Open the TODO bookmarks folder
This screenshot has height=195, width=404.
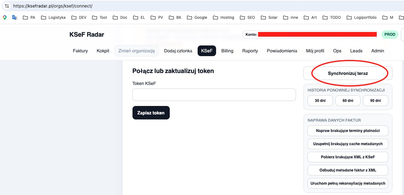[x=332, y=18]
